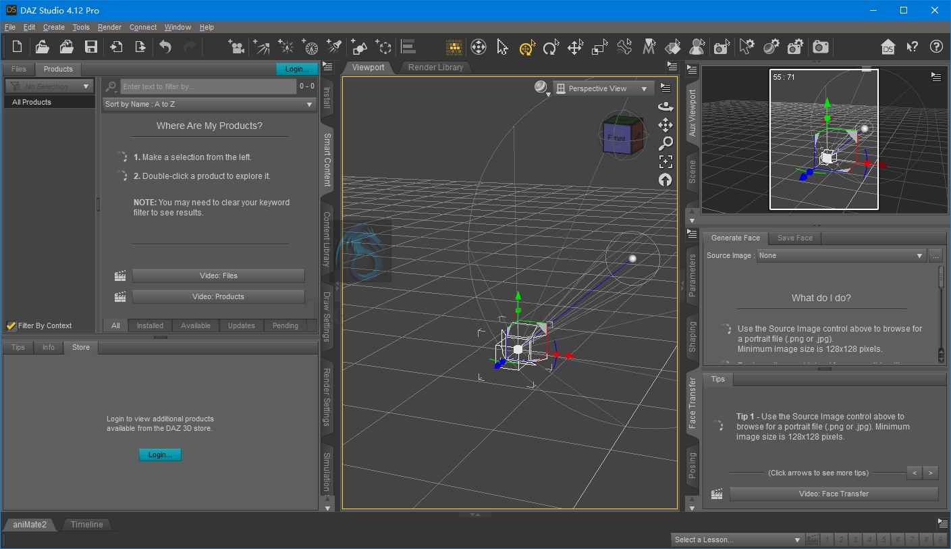Click the viewport orbit control
Viewport: 951px width, 549px height.
tap(665, 107)
